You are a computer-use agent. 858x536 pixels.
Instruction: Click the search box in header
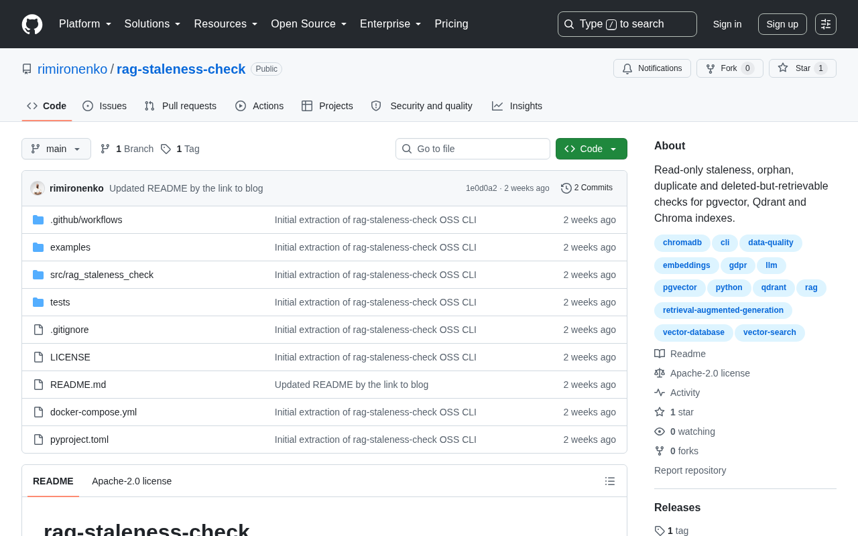pyautogui.click(x=627, y=24)
